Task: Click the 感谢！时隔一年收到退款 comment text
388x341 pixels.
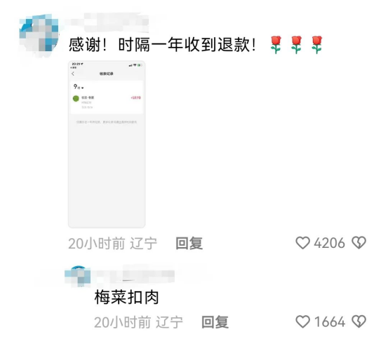Action: (x=162, y=45)
